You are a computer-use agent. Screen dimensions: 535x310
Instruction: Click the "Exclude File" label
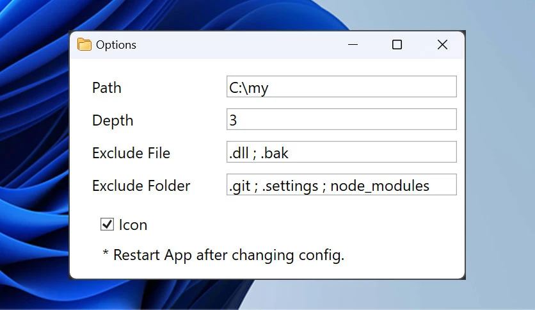point(131,153)
